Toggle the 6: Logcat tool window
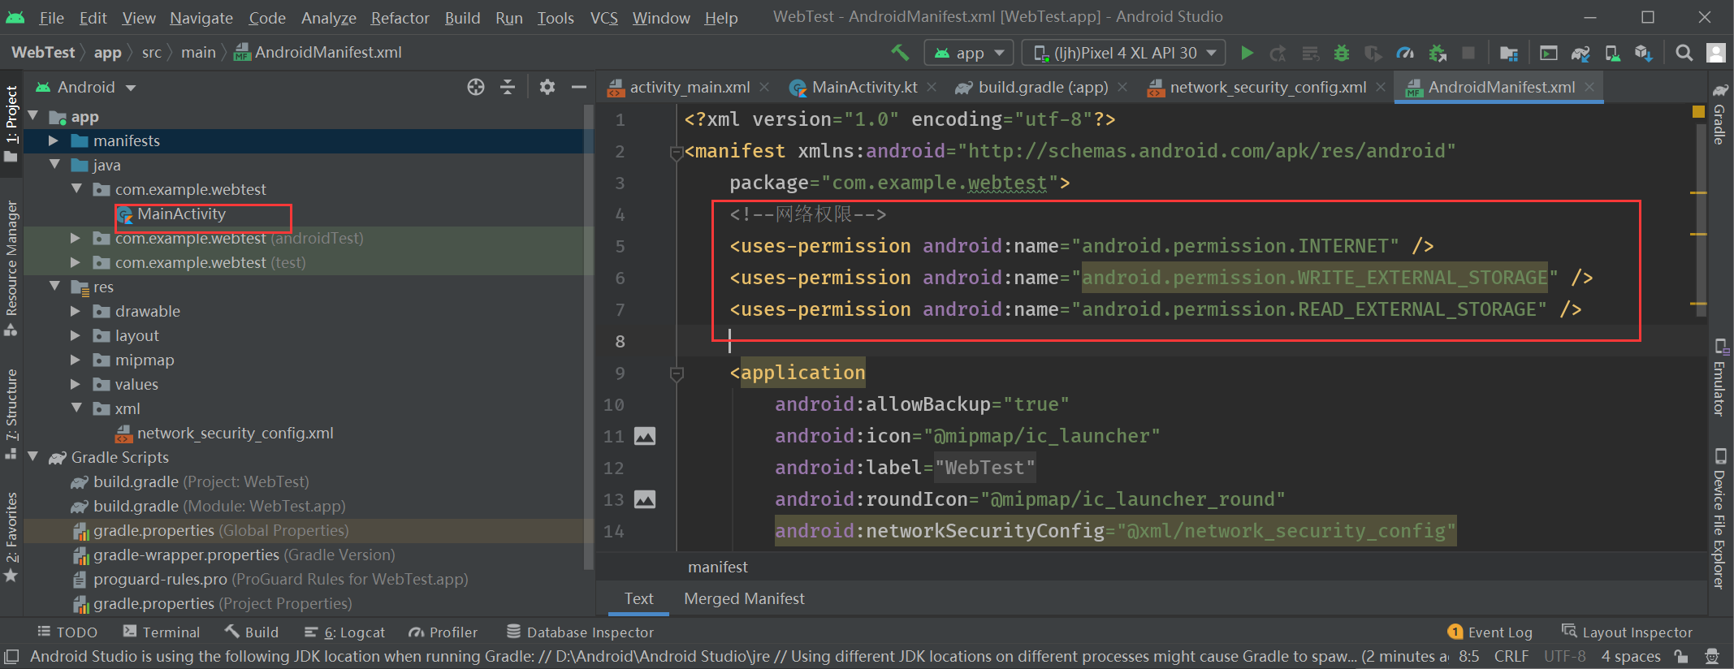Image resolution: width=1734 pixels, height=669 pixels. coord(344,632)
